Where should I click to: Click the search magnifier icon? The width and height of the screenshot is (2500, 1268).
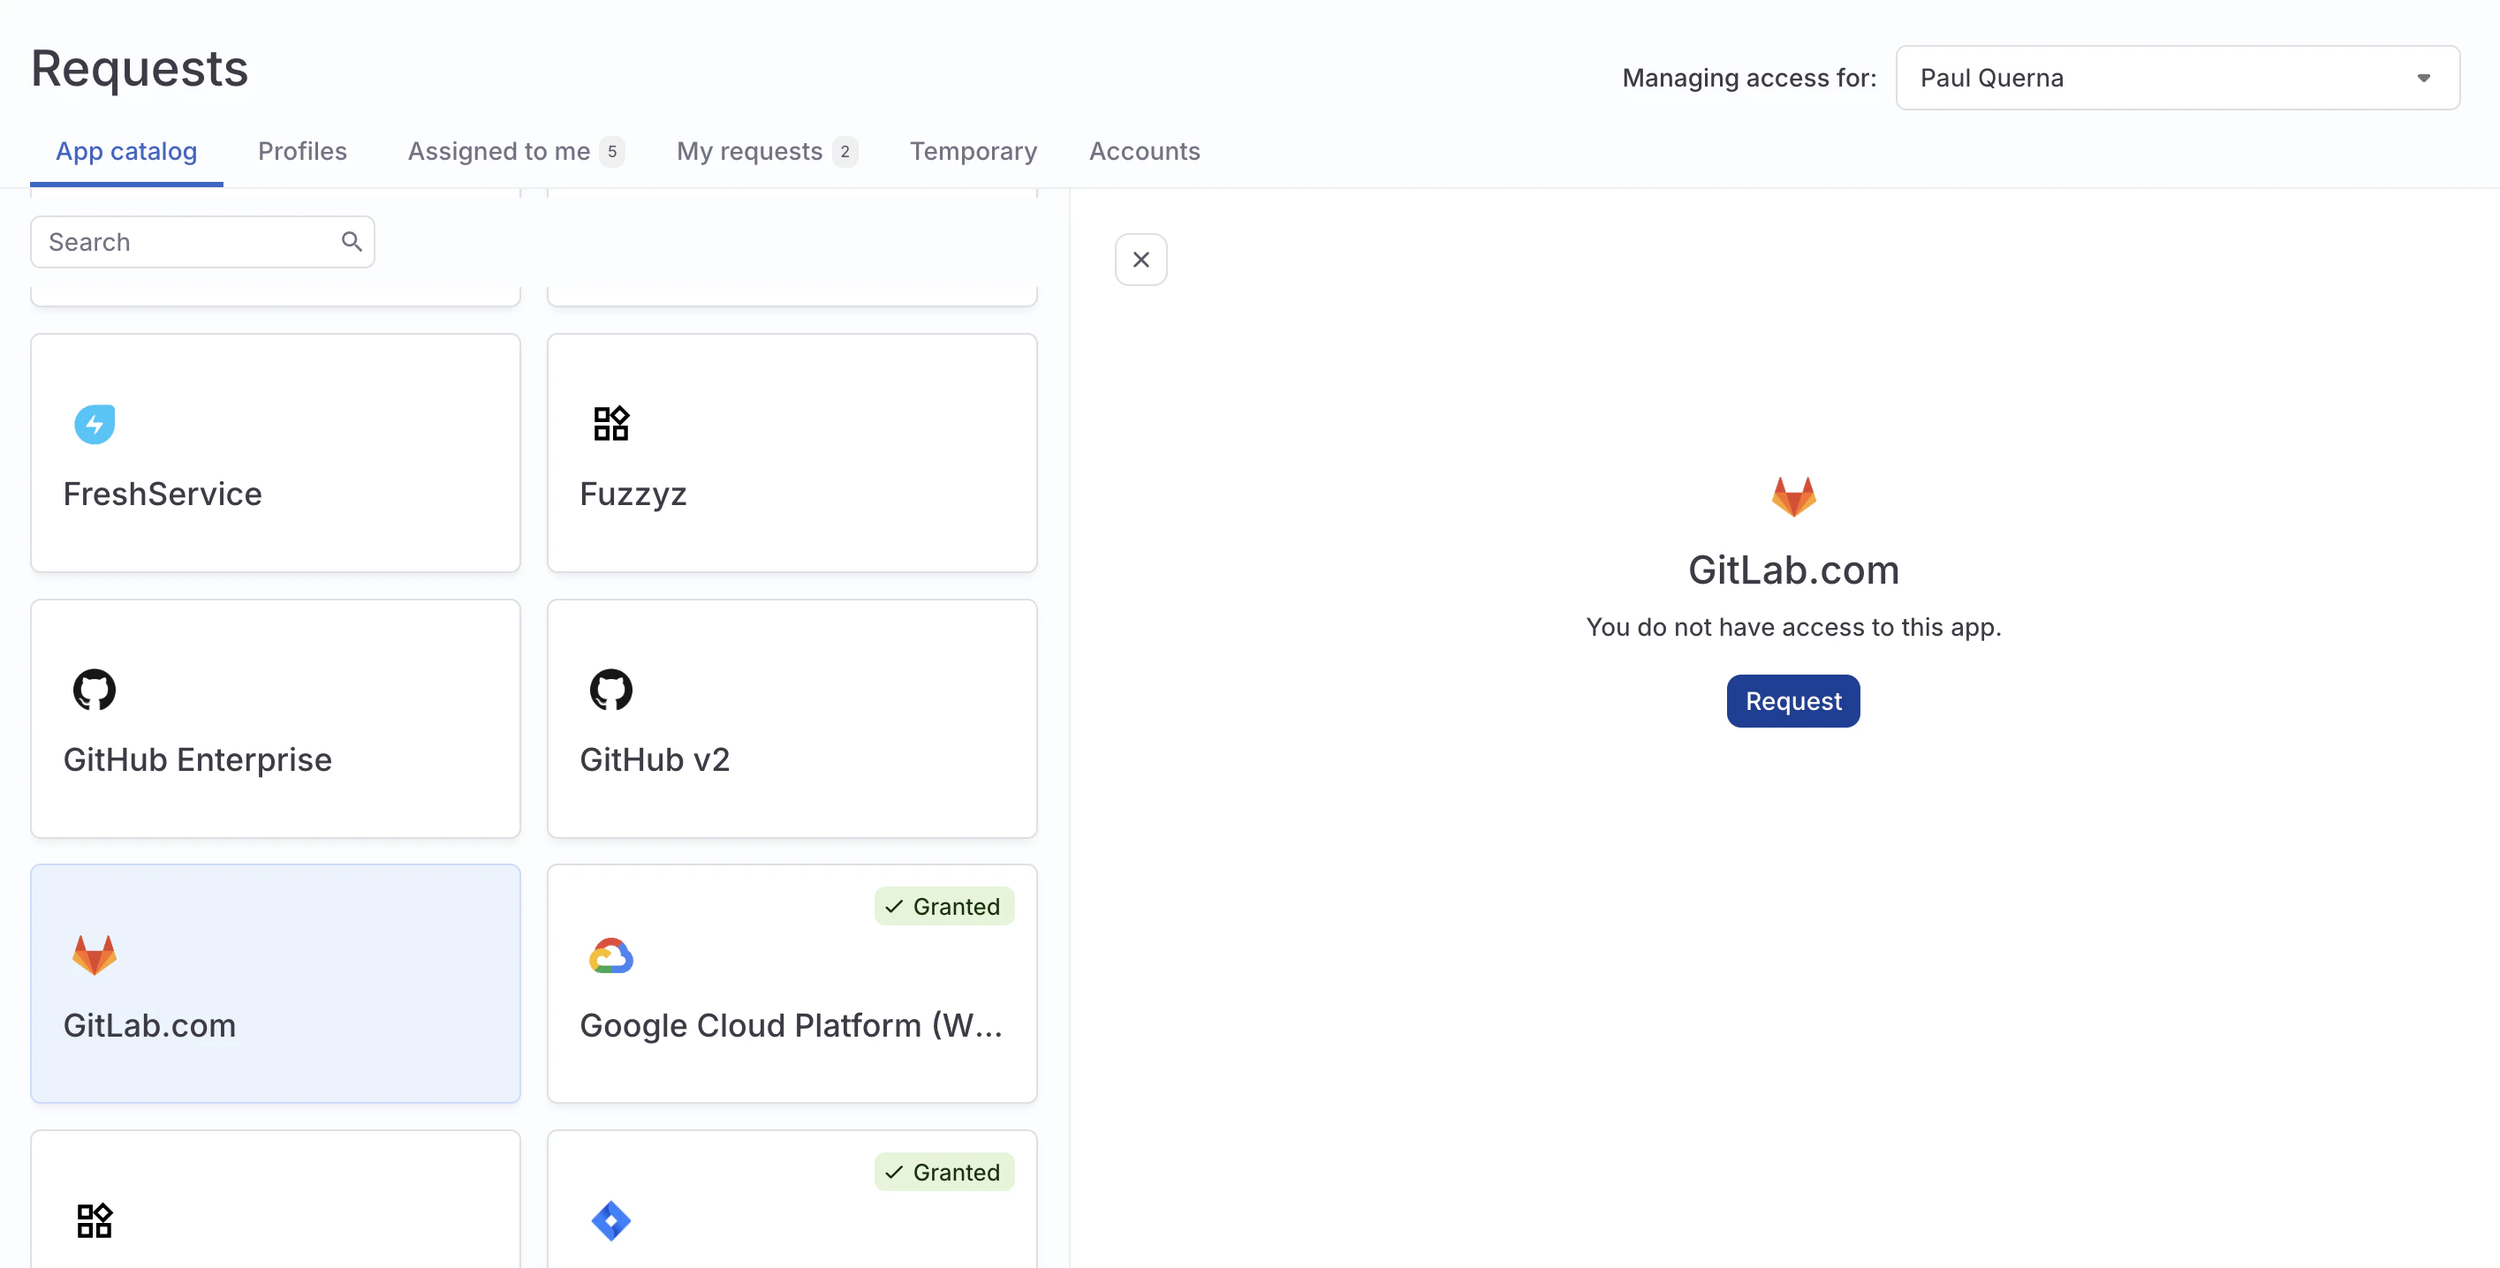pyautogui.click(x=352, y=242)
